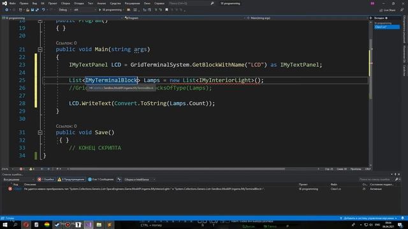Open the Debug configuration dropdown
The height and width of the screenshot is (229, 408).
pyautogui.click(x=64, y=10)
